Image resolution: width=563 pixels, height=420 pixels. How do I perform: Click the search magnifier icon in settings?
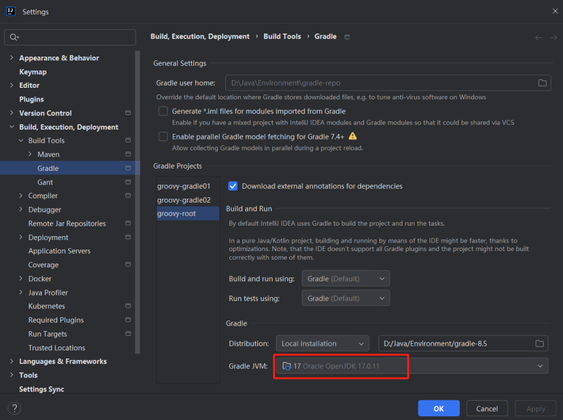[14, 37]
